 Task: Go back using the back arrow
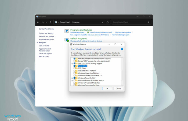point(38,22)
